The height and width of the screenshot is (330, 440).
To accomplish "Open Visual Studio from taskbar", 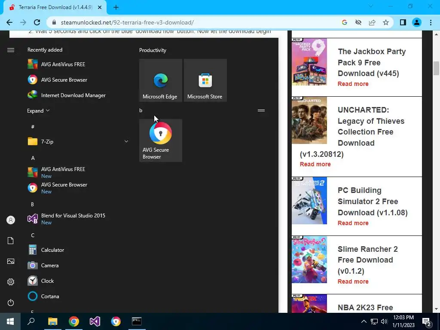I will pyautogui.click(x=95, y=321).
